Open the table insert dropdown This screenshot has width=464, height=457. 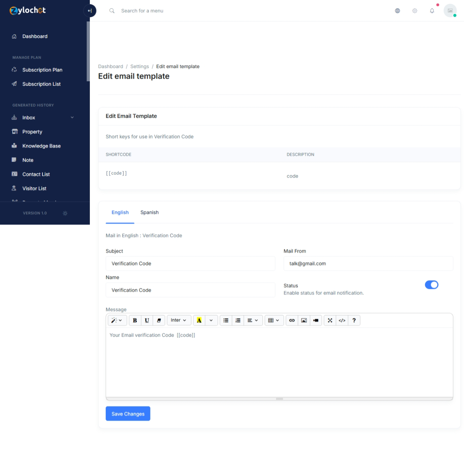274,320
